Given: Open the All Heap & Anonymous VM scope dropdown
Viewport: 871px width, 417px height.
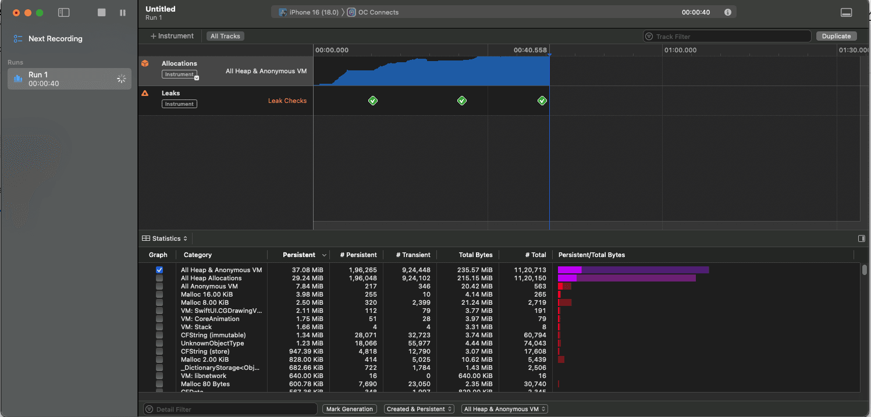Looking at the screenshot, I should point(504,408).
